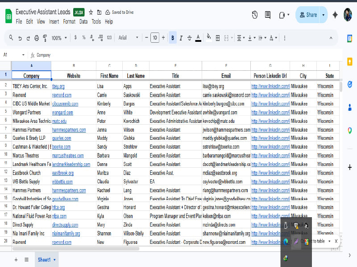Open the text color picker
This screenshot has width=357, height=267.
coord(198,38)
